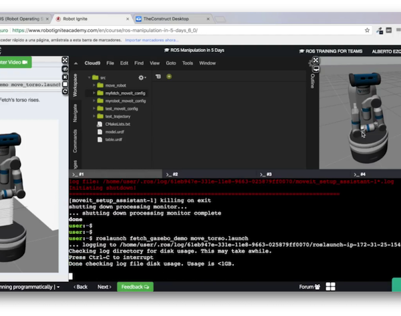The height and width of the screenshot is (316, 401).
Task: Open a new browser tab
Action: [x=220, y=19]
